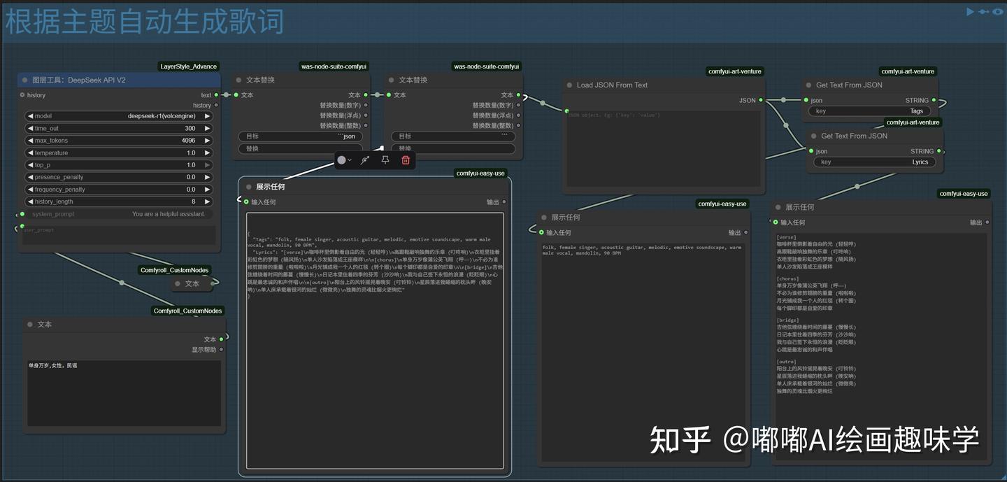Click the JSON output port on Load JSON From Text
Image resolution: width=1007 pixels, height=482 pixels.
pyautogui.click(x=759, y=100)
